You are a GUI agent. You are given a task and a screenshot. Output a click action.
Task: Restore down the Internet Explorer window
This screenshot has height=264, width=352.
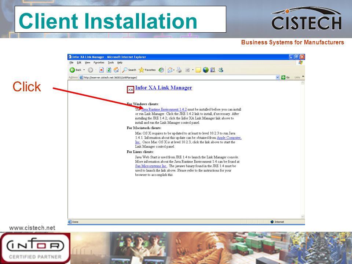coord(297,57)
